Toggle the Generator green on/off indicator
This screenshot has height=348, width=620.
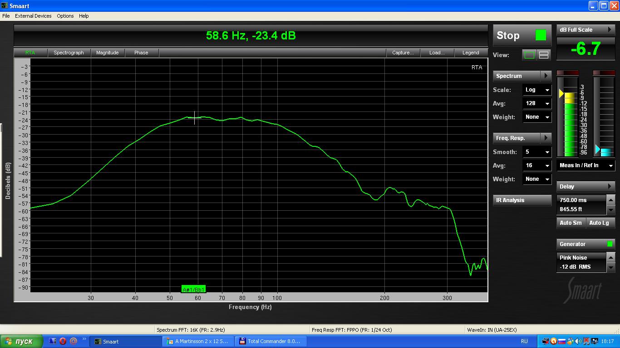tap(610, 244)
